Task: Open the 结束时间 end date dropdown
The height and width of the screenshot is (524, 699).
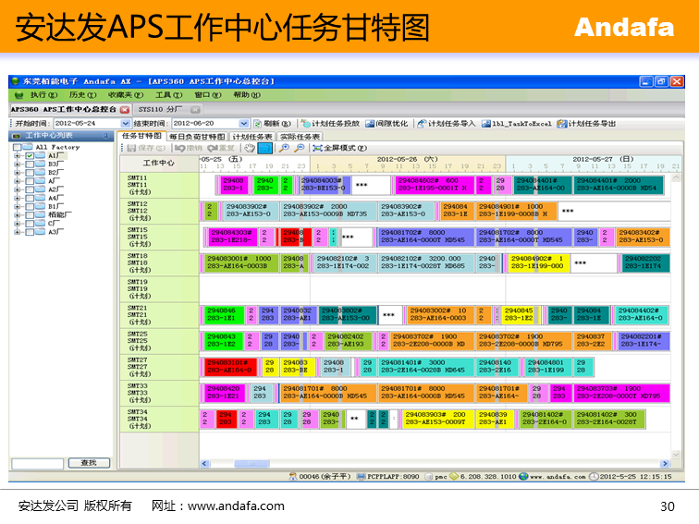Action: (244, 123)
